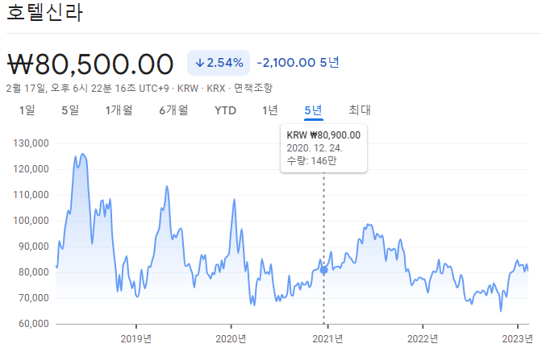Click the 120,000 y-axis label

[31, 169]
